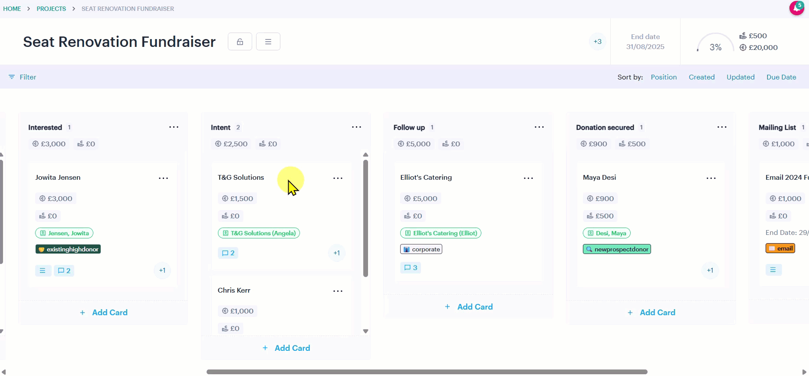Open the 2 comments on T&G Solutions card
The width and height of the screenshot is (809, 376).
[228, 253]
